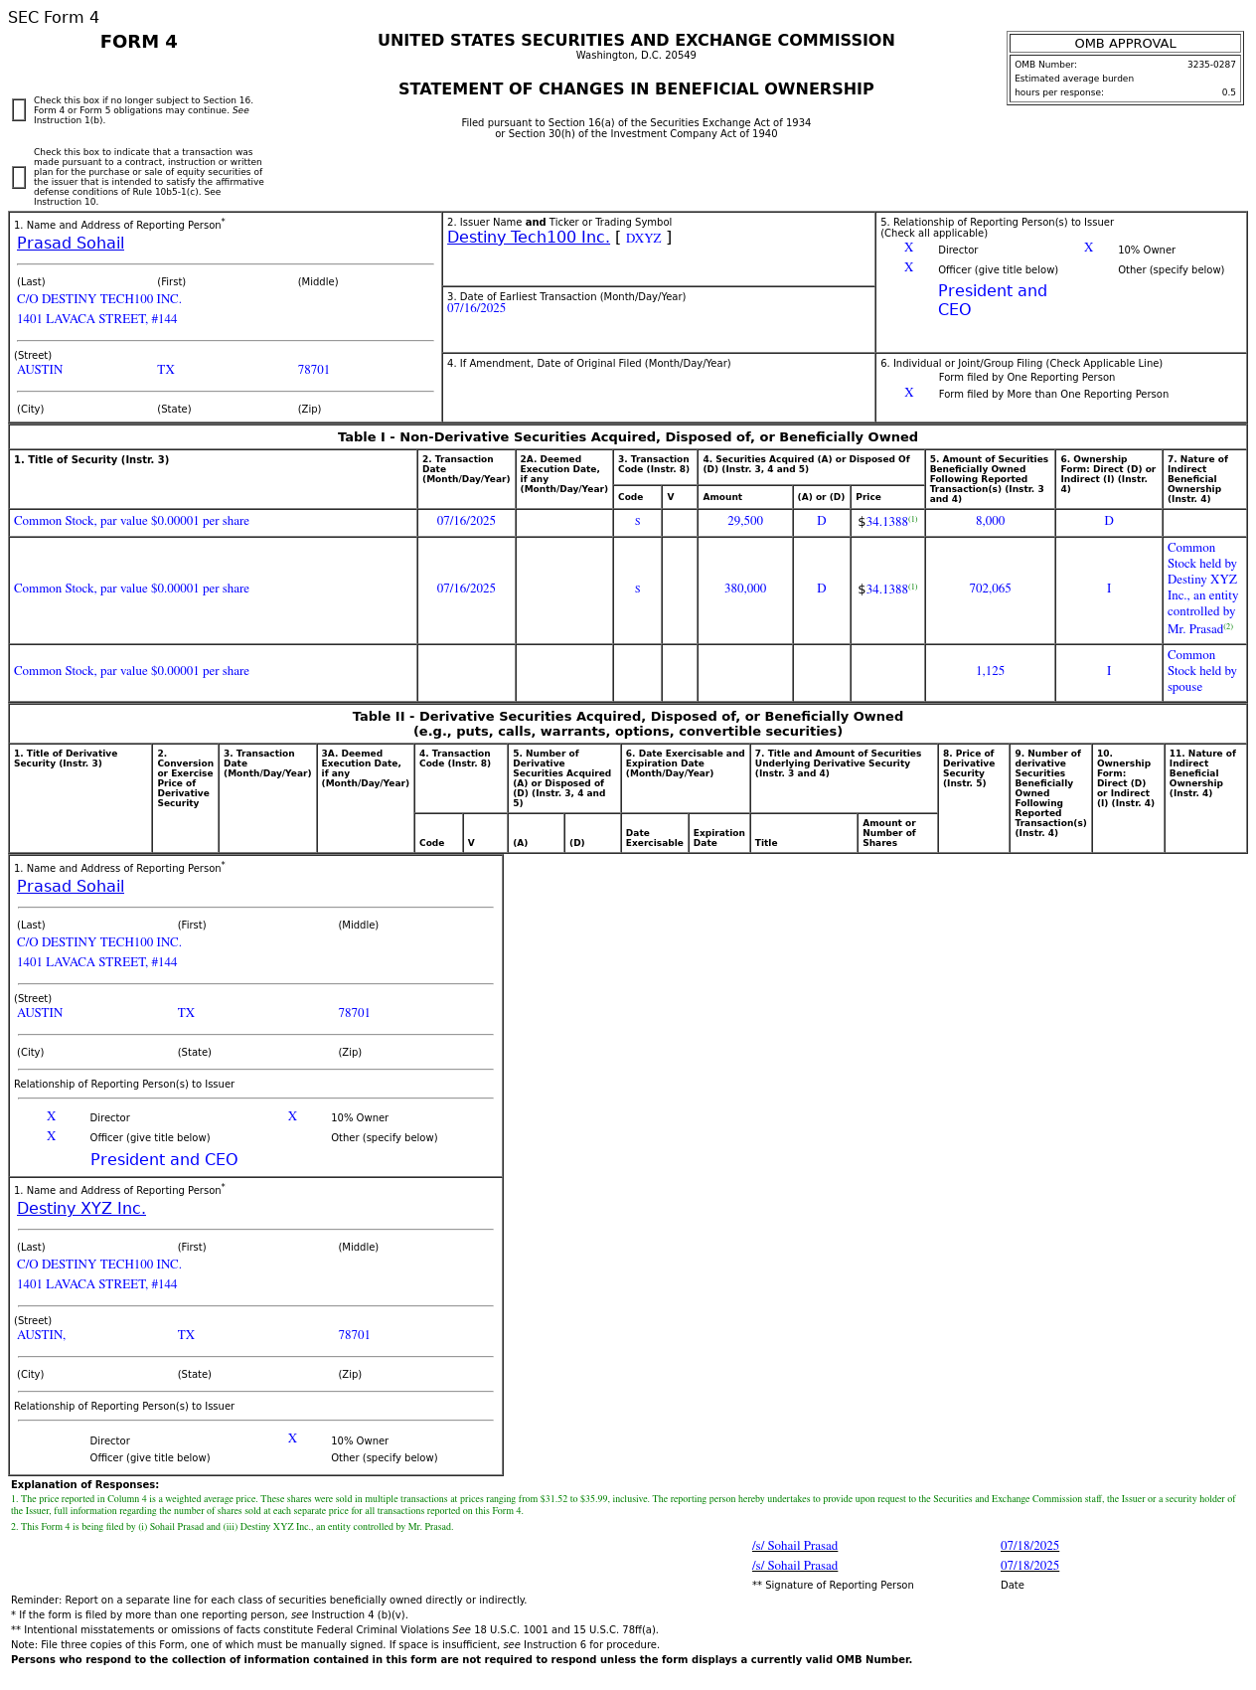The width and height of the screenshot is (1256, 1690).
Task: Open the Destiny Tech100 Inc. issuer link
Action: pyautogui.click(x=529, y=238)
